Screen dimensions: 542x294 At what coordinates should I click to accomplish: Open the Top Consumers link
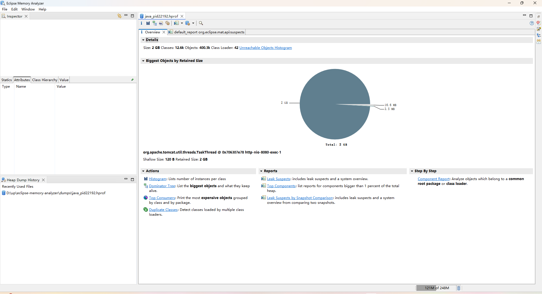point(162,198)
